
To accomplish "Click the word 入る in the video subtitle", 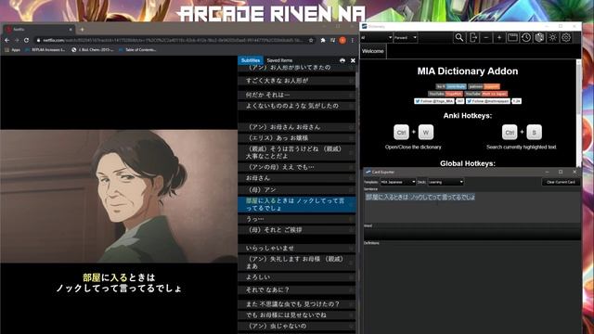I will 119,277.
